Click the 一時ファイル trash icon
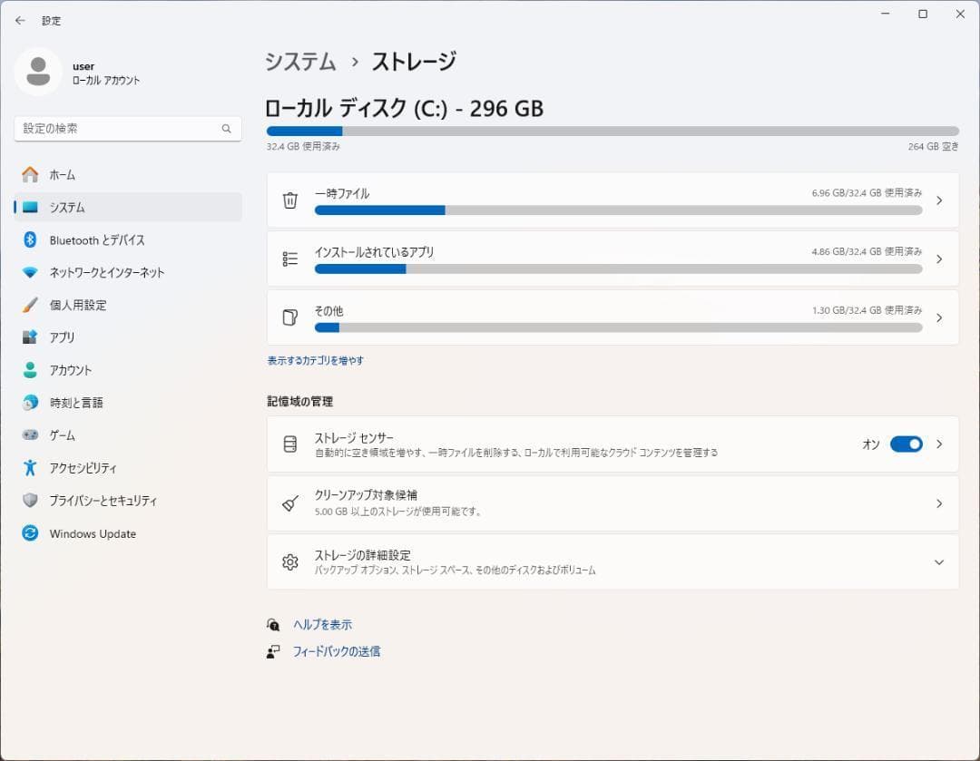The height and width of the screenshot is (761, 980). coord(289,200)
